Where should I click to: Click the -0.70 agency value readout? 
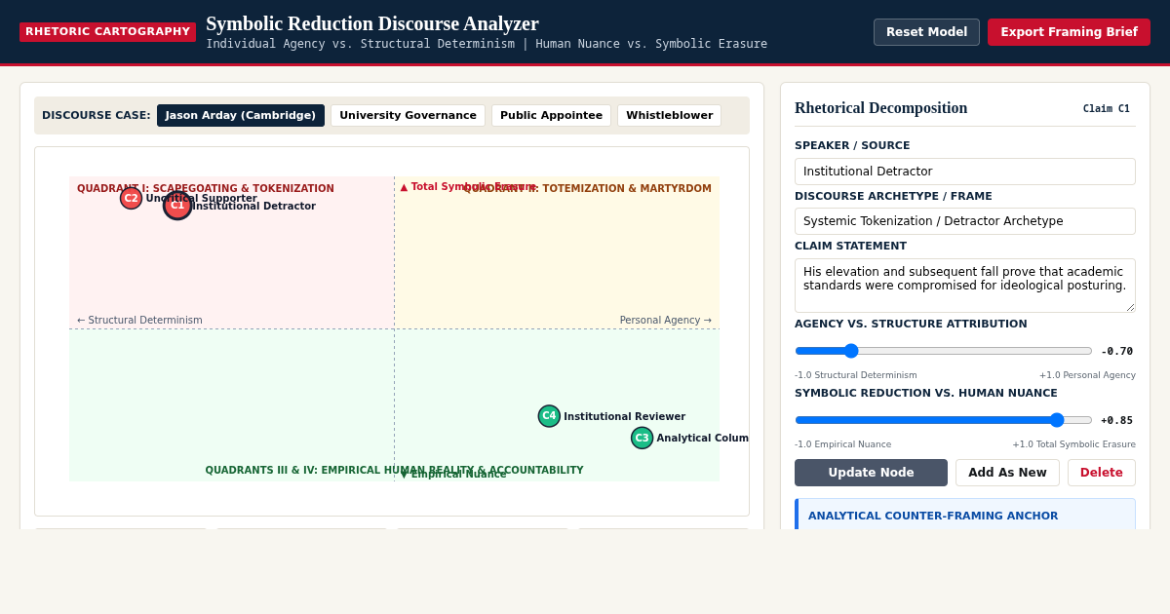(x=1117, y=352)
